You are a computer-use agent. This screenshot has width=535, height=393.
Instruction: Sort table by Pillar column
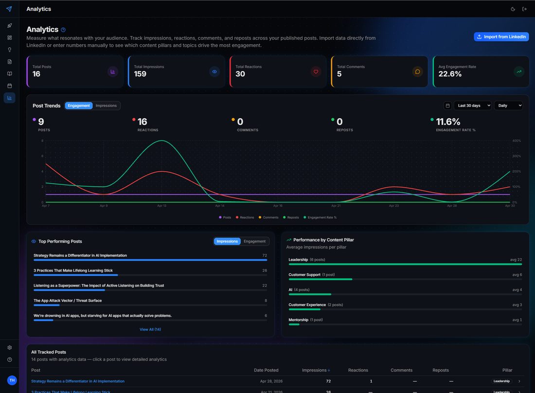click(x=507, y=370)
